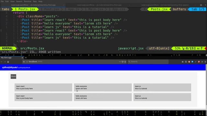The height and width of the screenshot is (116, 207).
Task: Open tracking protection shield in address bar
Action: pos(24,62)
